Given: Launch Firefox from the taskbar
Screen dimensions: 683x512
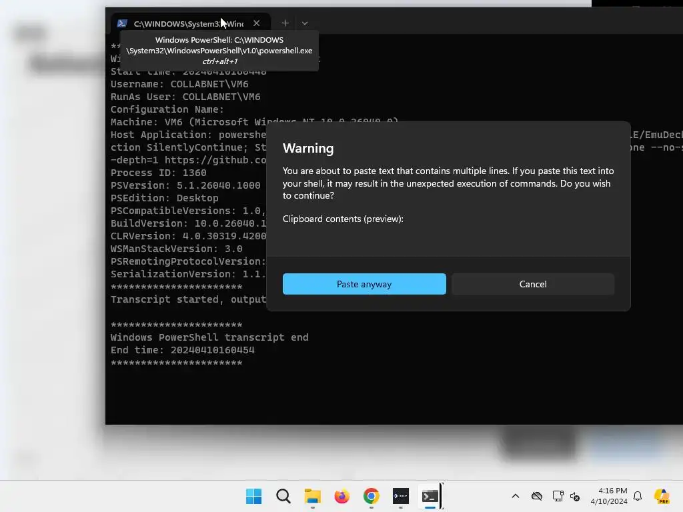Looking at the screenshot, I should click(342, 496).
